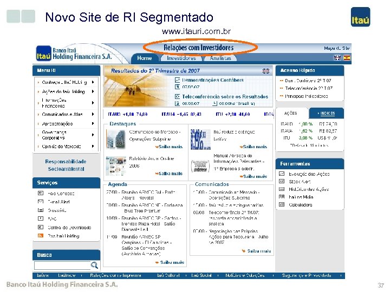Click the Abrasca manual thumbnail
This screenshot has height=292, width=390.
click(x=200, y=166)
